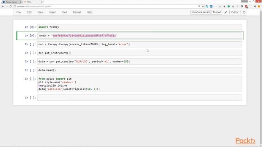Click the highlighted token string
Viewport: 262px width, 147px height.
click(84, 36)
